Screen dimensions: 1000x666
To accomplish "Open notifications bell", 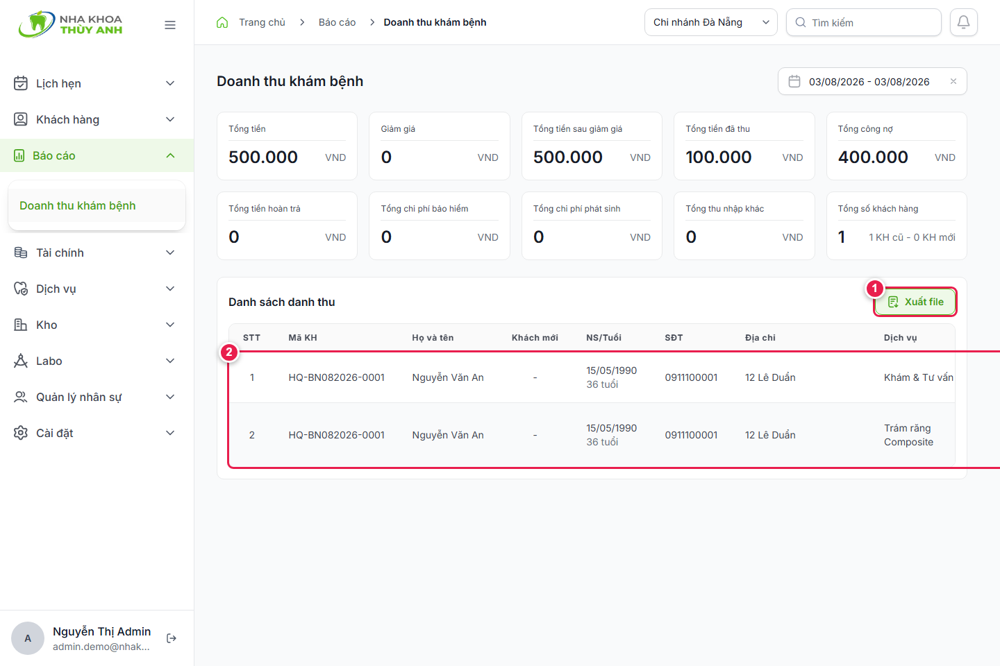I will (964, 22).
